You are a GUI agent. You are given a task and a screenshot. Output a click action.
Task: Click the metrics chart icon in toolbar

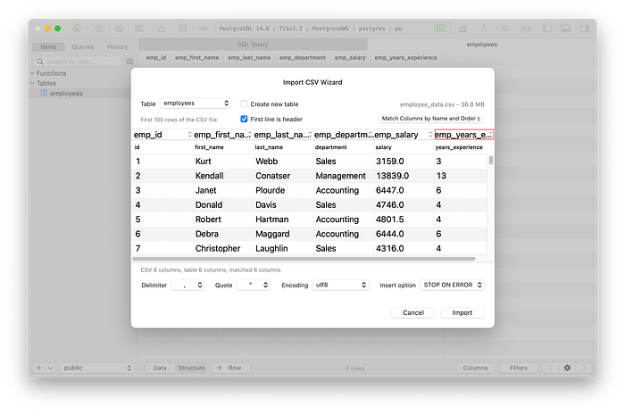tap(462, 29)
